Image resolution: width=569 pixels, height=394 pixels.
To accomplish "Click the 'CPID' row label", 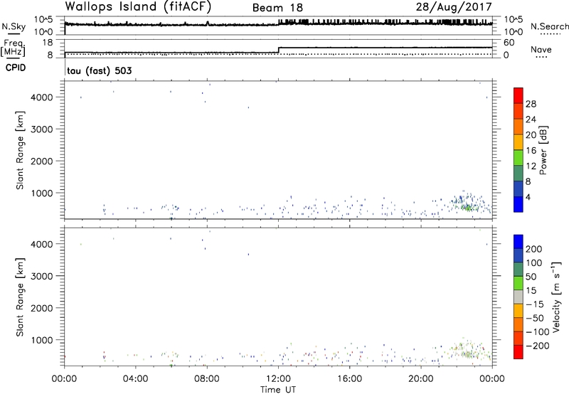I will pyautogui.click(x=16, y=68).
